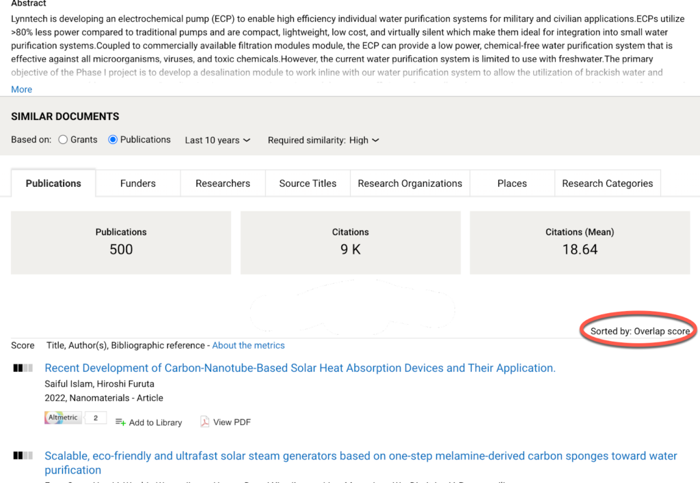Click the View PDF icon
Screen dimensions: 700x483
204,422
